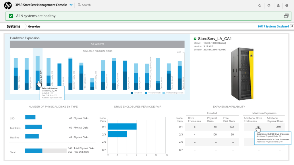The width and height of the screenshot is (294, 165).
Task: Click the DRIVE ENCLOSURES PER NODE PAIR heading
Action: (x=138, y=107)
